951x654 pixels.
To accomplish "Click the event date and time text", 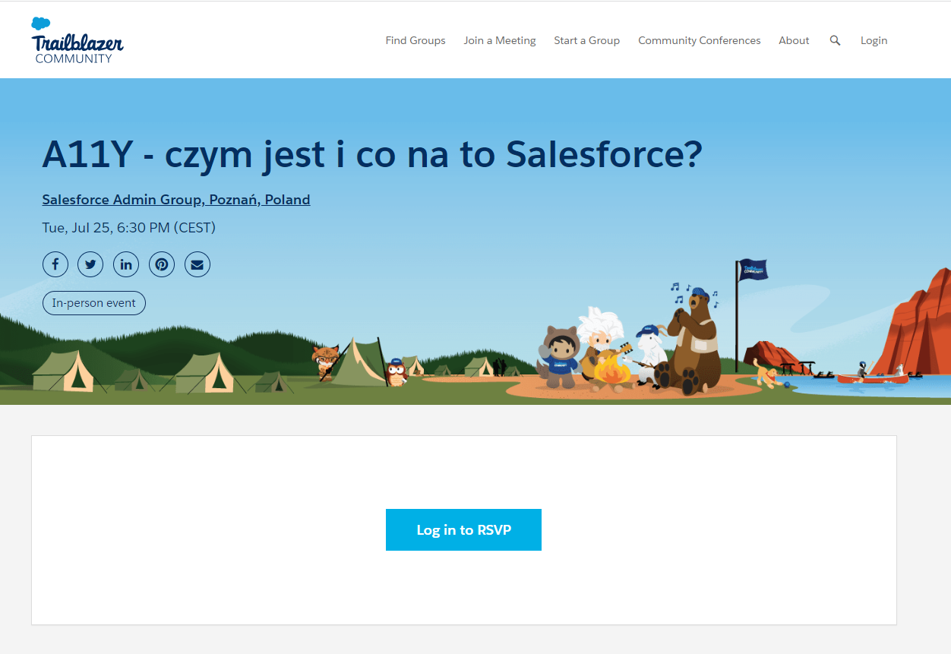I will point(128,227).
